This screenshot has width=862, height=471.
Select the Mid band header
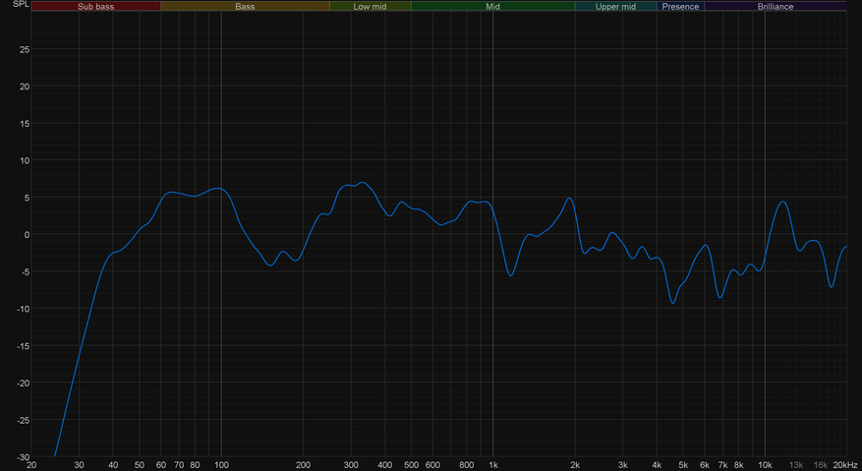click(x=492, y=6)
